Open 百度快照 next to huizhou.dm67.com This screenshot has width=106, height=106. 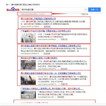point(47,26)
